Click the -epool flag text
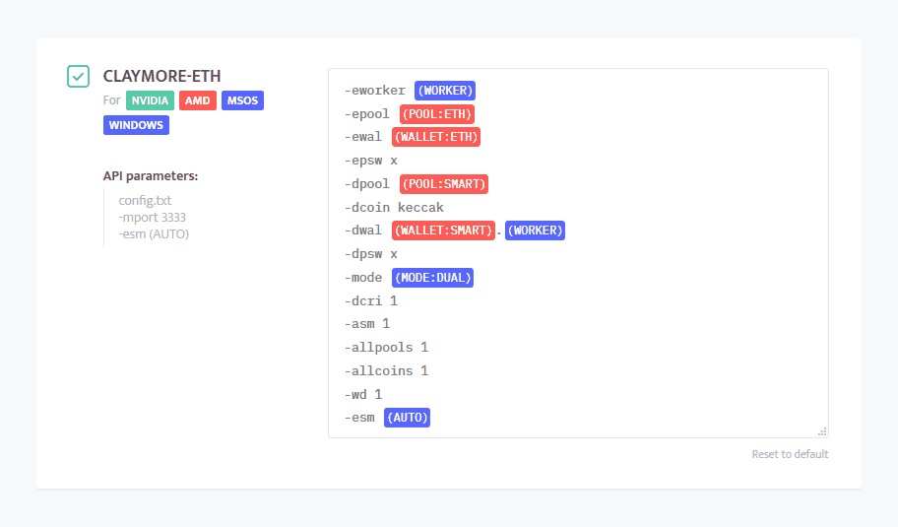898x527 pixels. pos(367,114)
